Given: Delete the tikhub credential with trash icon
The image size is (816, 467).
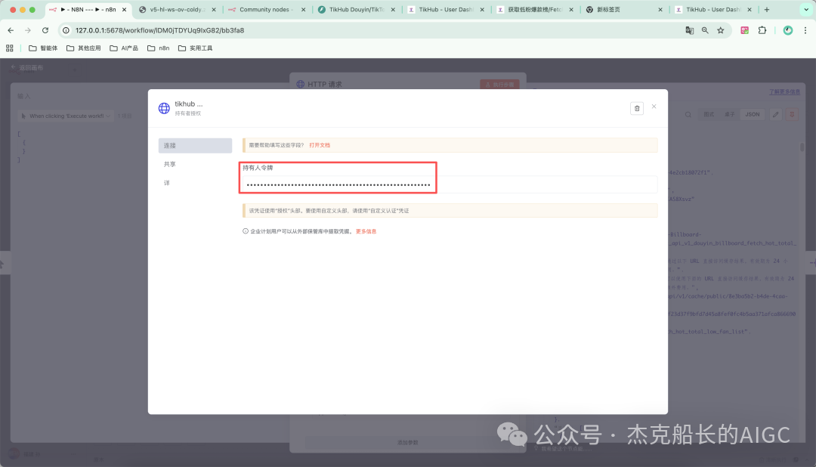Looking at the screenshot, I should [x=636, y=108].
